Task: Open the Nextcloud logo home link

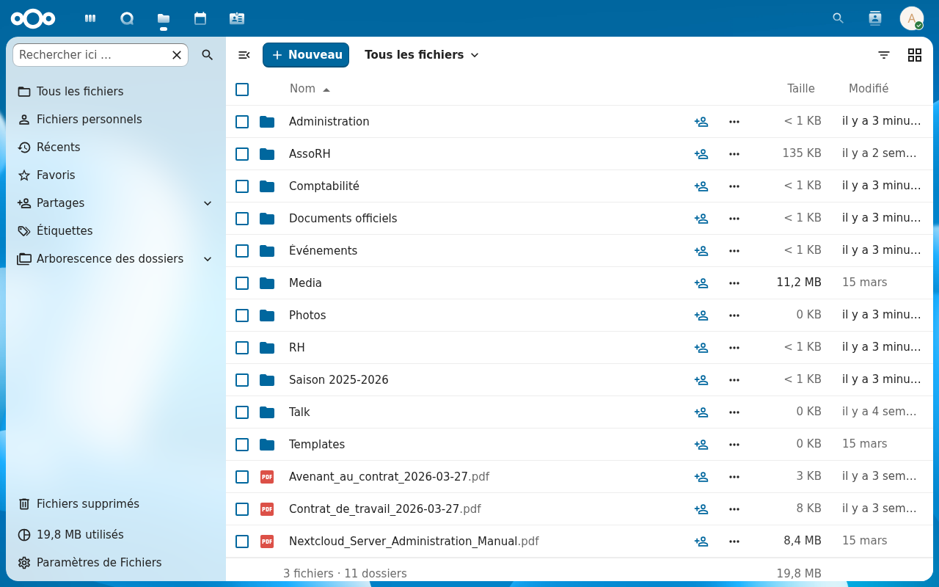Action: tap(33, 18)
